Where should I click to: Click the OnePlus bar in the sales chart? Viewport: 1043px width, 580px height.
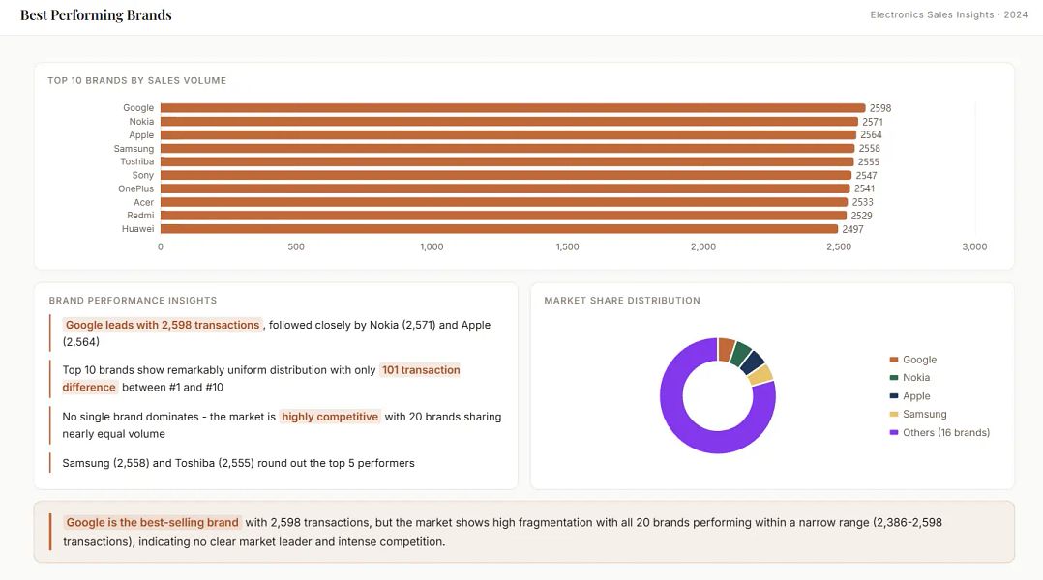click(x=505, y=188)
